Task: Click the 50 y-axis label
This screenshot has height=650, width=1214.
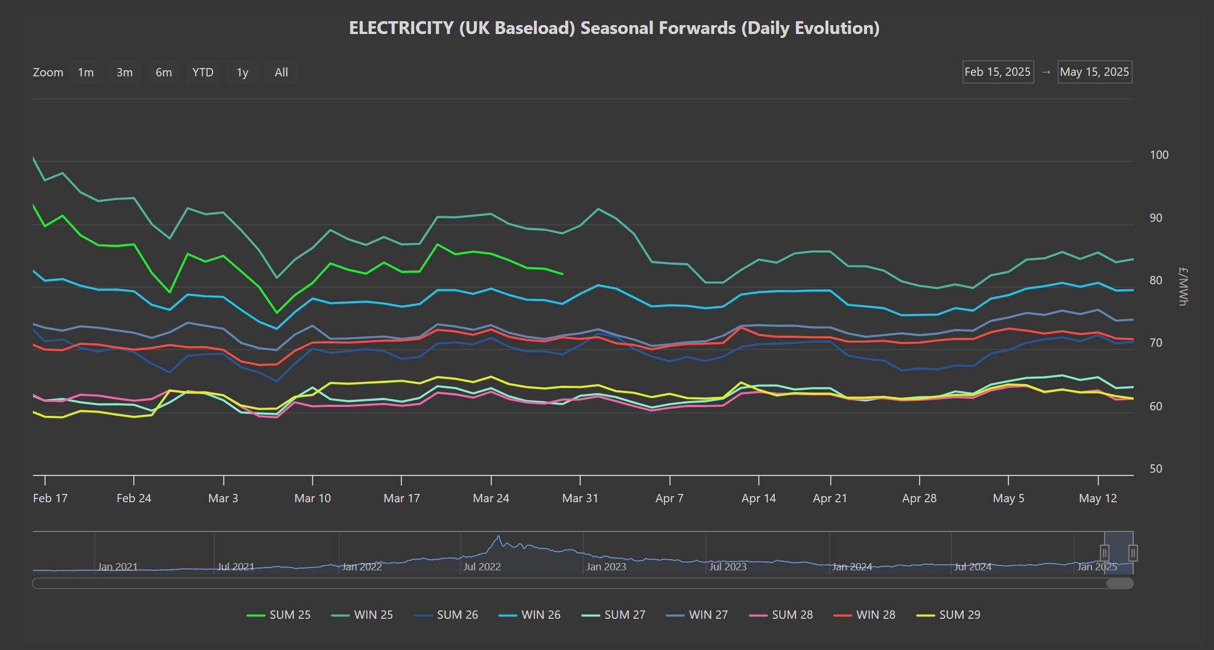Action: click(1156, 469)
